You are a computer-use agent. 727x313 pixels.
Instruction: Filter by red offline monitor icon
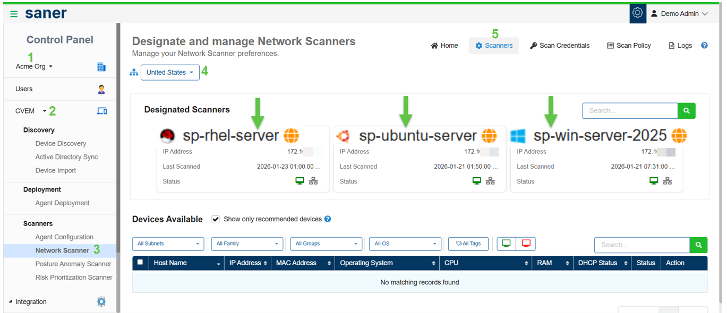(526, 244)
